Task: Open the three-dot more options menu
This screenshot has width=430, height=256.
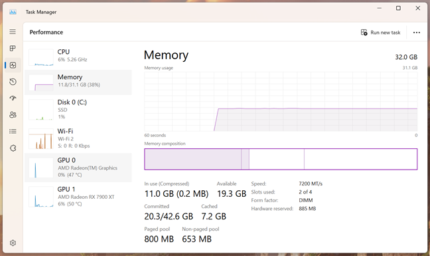Action: point(416,33)
